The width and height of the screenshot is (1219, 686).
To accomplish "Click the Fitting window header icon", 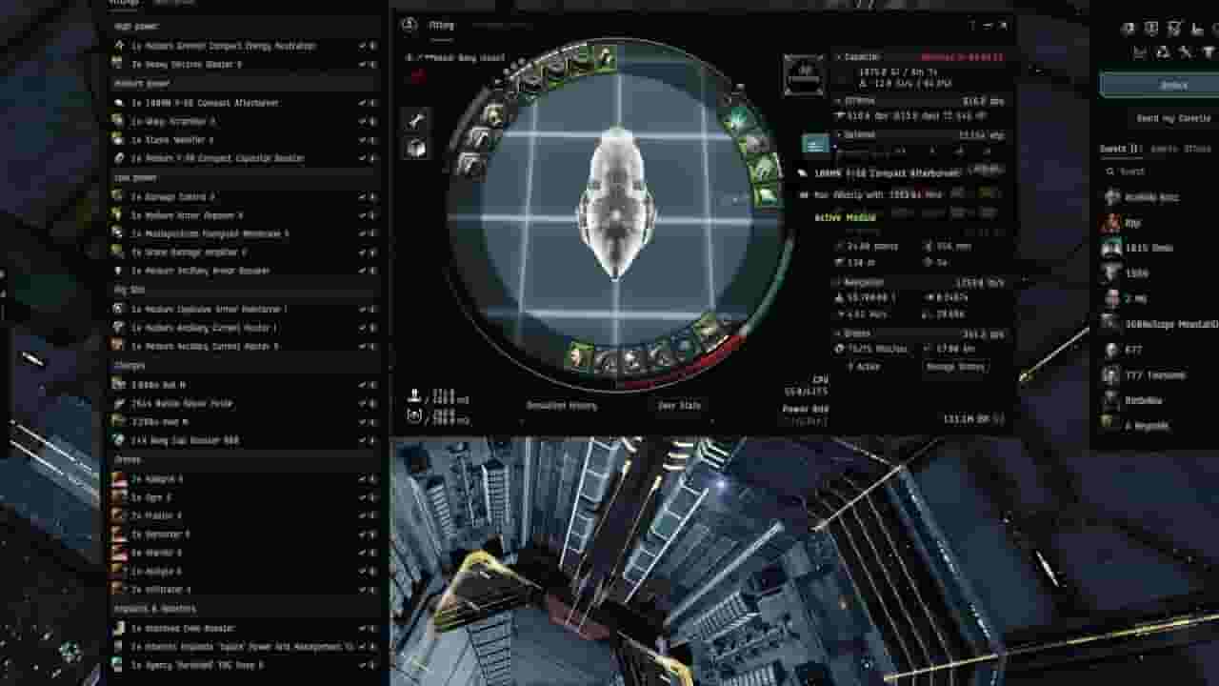I will pyautogui.click(x=410, y=25).
